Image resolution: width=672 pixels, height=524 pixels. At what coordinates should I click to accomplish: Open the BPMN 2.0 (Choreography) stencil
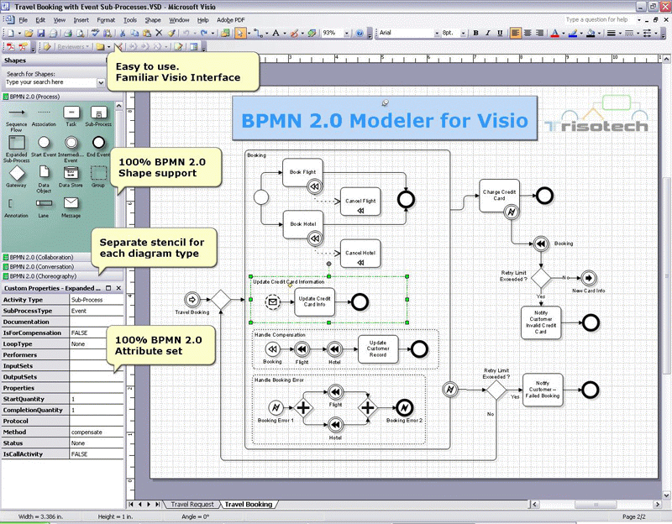(x=44, y=276)
